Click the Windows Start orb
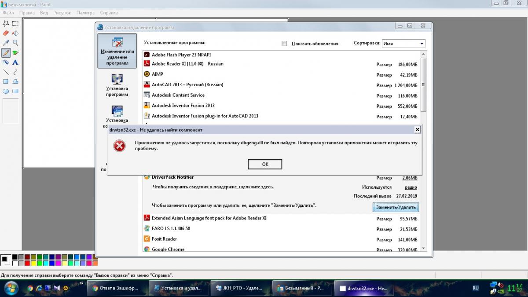Viewport: 528px width, 297px height. (11, 288)
